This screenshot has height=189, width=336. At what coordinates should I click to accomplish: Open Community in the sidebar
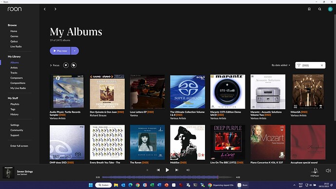pos(17,130)
